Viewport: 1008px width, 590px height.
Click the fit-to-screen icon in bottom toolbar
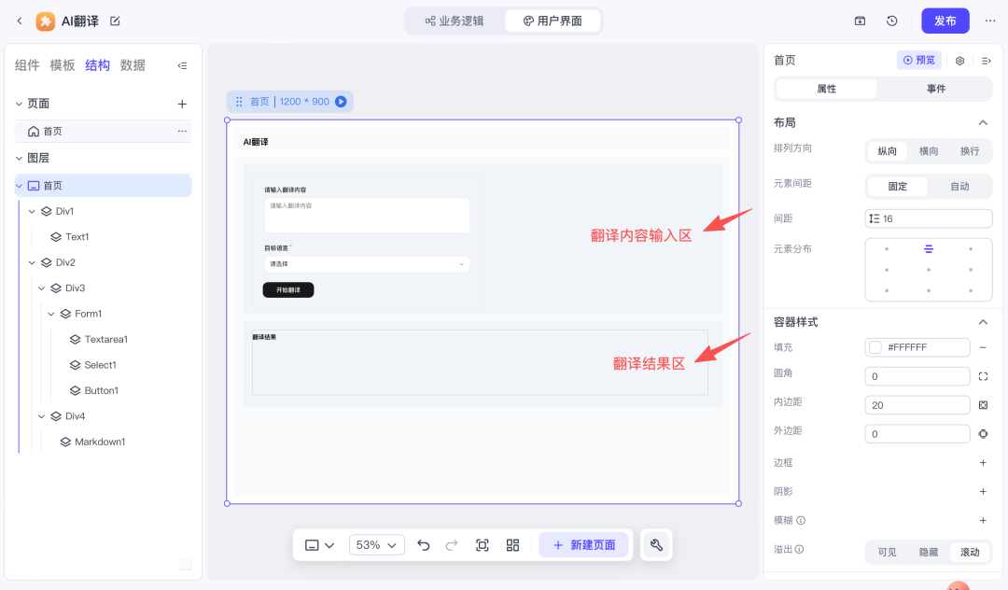[x=483, y=545]
